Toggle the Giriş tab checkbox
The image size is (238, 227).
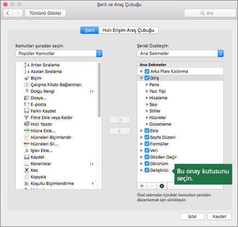[x=147, y=78]
